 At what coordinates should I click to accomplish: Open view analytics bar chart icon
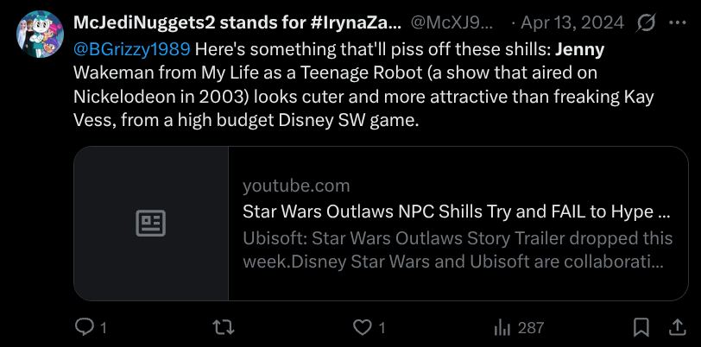(x=502, y=327)
